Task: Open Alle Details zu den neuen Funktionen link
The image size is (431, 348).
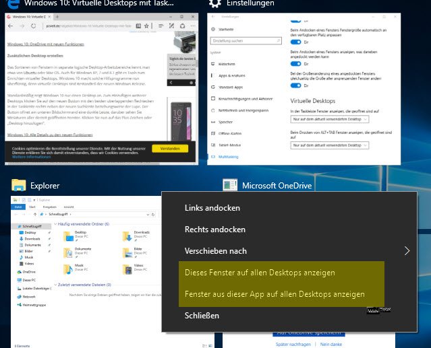Action: pos(50,135)
